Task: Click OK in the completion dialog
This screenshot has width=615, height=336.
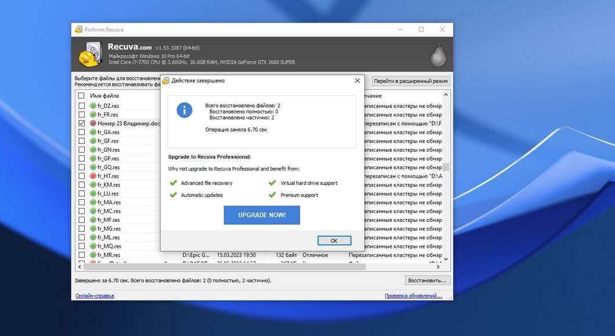Action: click(x=334, y=240)
